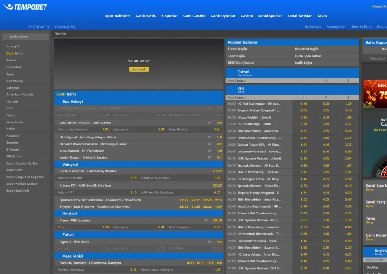Open Altay Barnaul - HC Cheboksary match
This screenshot has height=274, width=387.
click(81, 151)
